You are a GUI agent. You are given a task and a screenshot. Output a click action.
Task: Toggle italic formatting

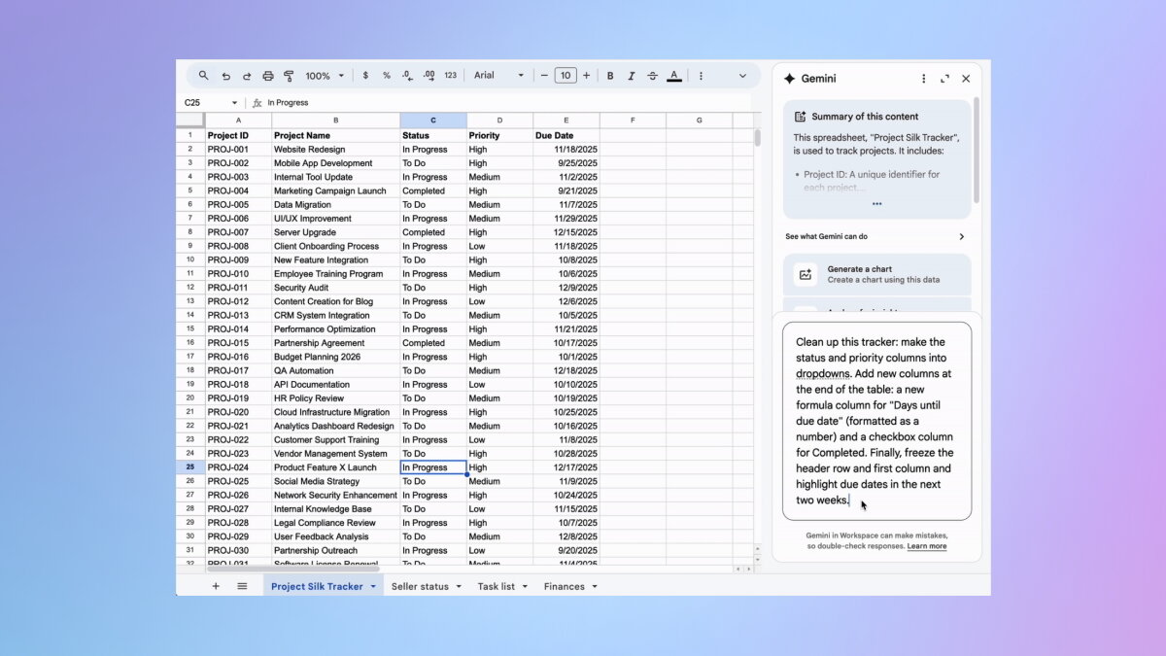pyautogui.click(x=632, y=76)
